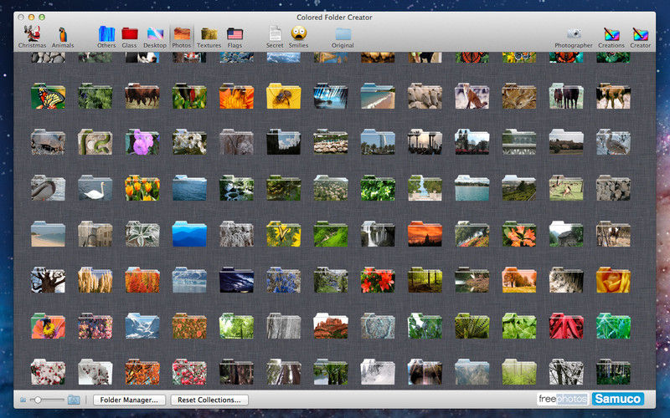Pick the yellow-orange tulips folder
The width and height of the screenshot is (670, 418).
point(142,188)
